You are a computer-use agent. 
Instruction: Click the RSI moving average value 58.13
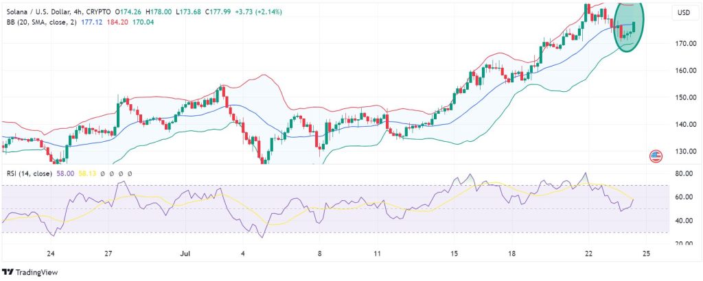coord(87,173)
